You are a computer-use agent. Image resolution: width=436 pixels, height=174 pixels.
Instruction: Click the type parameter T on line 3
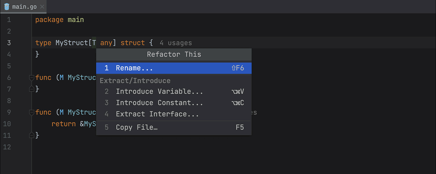(94, 43)
